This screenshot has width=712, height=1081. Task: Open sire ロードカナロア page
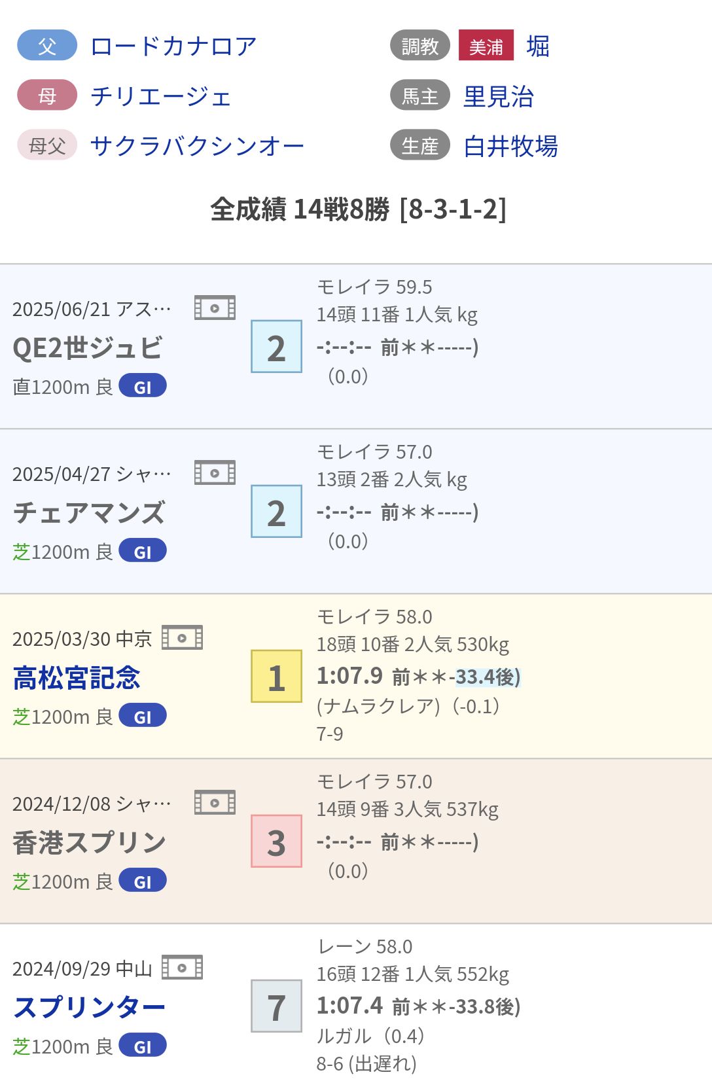(x=173, y=46)
